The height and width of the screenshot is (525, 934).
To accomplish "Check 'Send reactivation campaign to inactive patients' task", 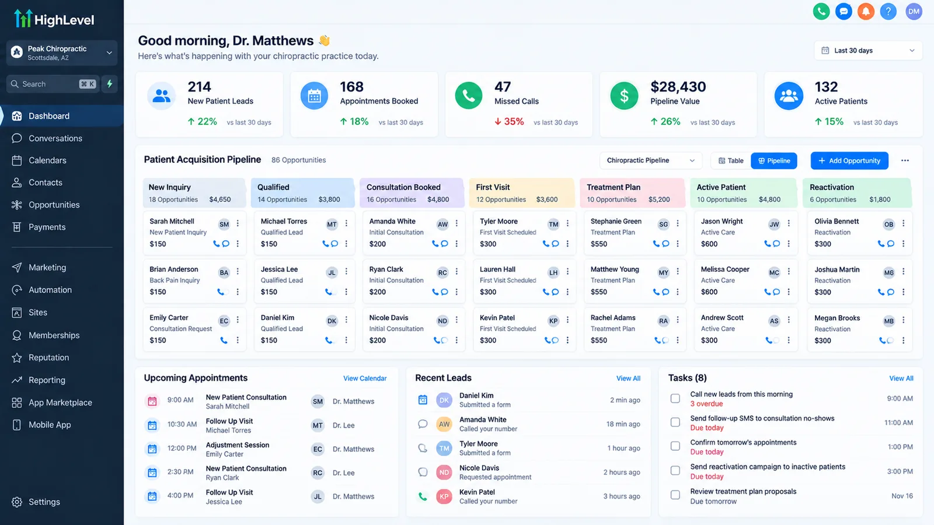I will (x=675, y=471).
